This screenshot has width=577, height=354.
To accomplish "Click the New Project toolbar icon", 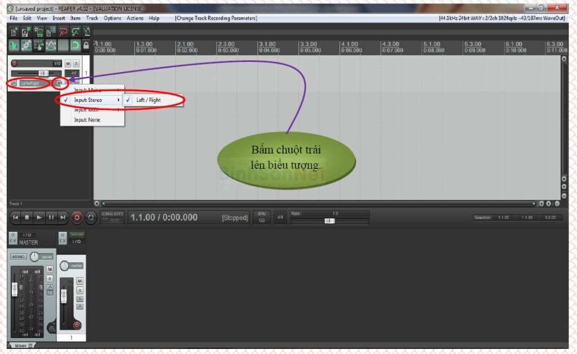I will click(15, 32).
